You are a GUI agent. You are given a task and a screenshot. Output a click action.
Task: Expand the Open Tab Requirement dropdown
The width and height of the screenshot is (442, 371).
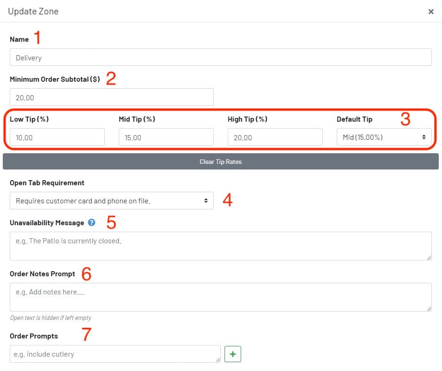(111, 201)
